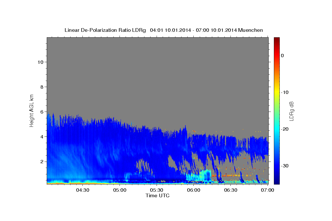Click the 'LDRg dB' colorbar label

[x=291, y=111]
